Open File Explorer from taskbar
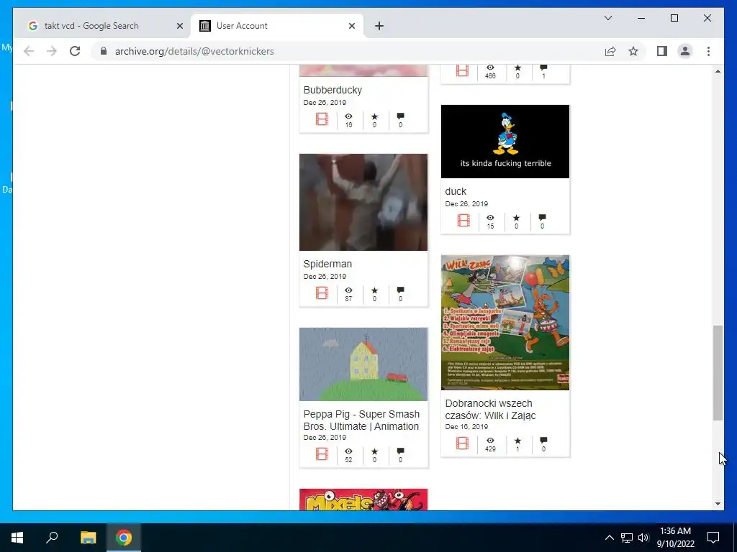Viewport: 737px width, 552px height. [88, 538]
